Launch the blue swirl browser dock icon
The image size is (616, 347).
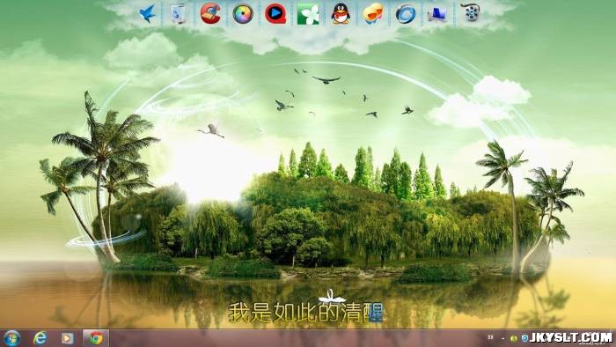coord(406,14)
